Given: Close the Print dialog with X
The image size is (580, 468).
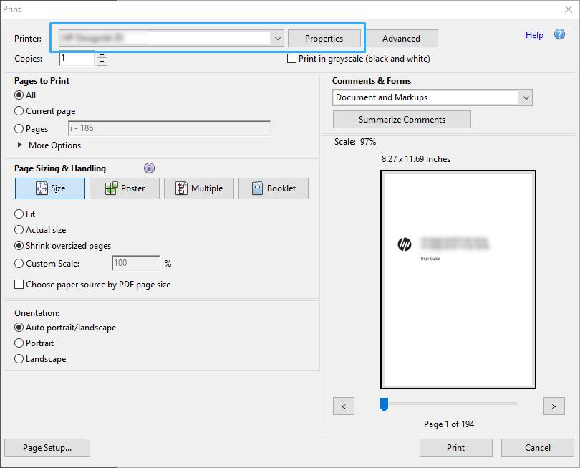Looking at the screenshot, I should pyautogui.click(x=569, y=9).
